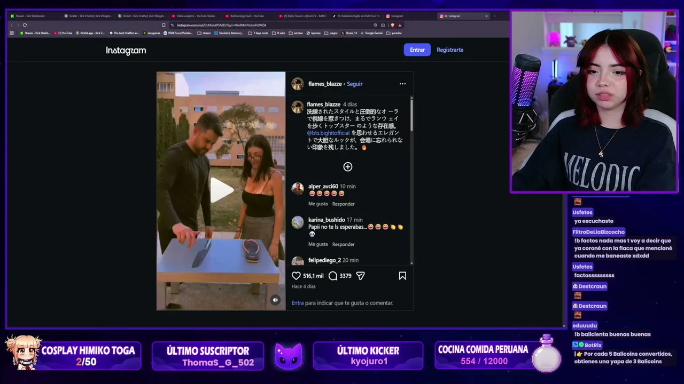This screenshot has height=384, width=684.
Task: Click the address bar URL field
Action: 270,25
